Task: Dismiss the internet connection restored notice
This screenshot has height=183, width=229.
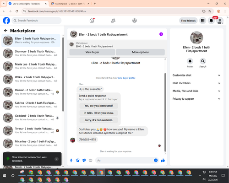Action: [x=56, y=159]
